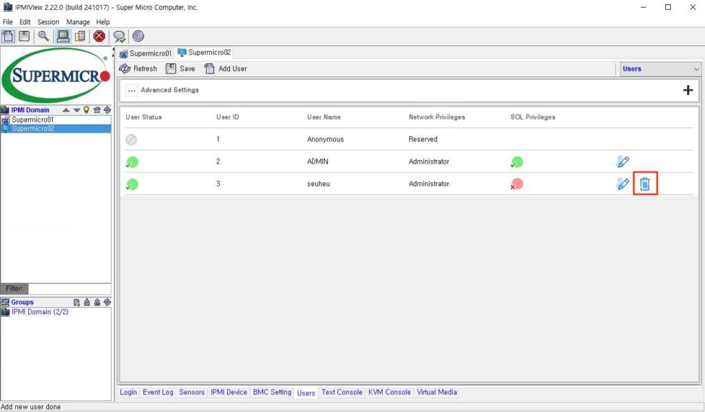This screenshot has width=705, height=412.
Task: Open the Text Console bottom tab
Action: pos(341,392)
